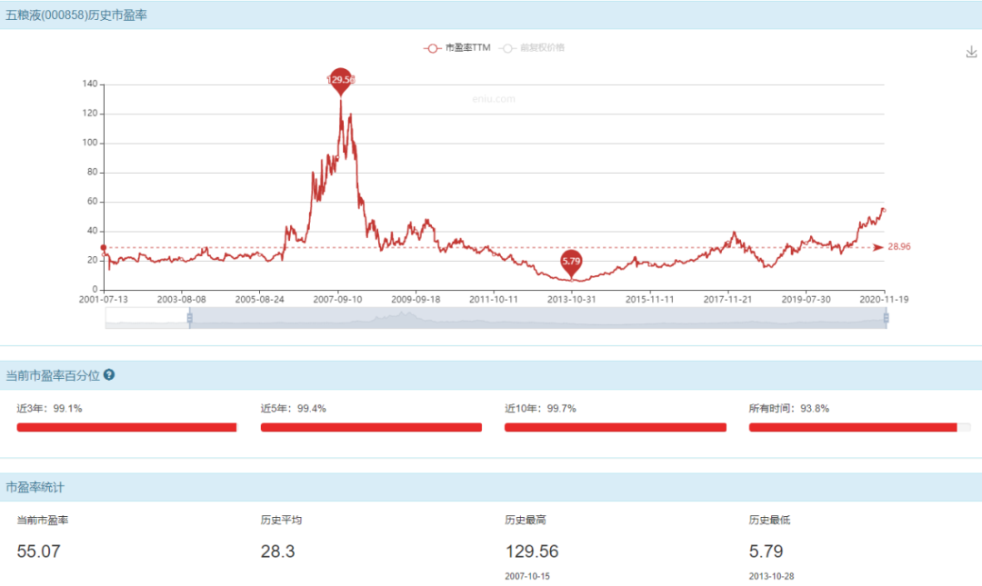Click the data zoom selected range bar
The image size is (982, 586).
click(537, 318)
